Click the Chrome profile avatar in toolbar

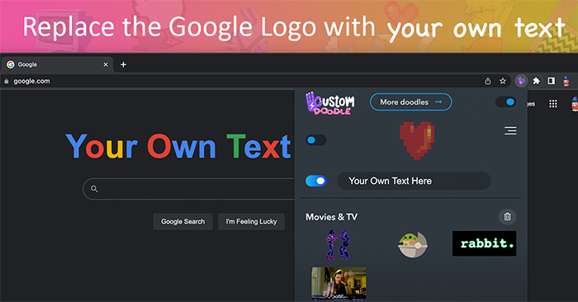tap(566, 81)
